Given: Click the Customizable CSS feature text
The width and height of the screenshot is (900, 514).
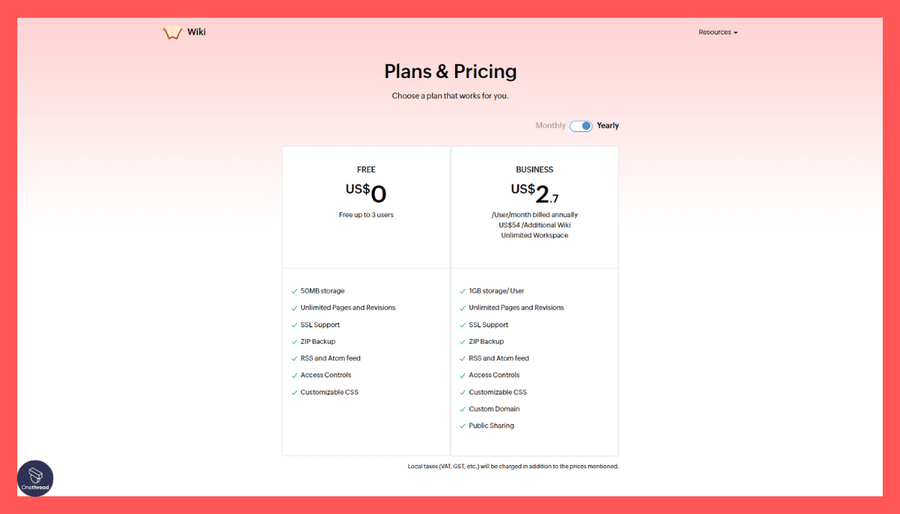Looking at the screenshot, I should (x=329, y=392).
